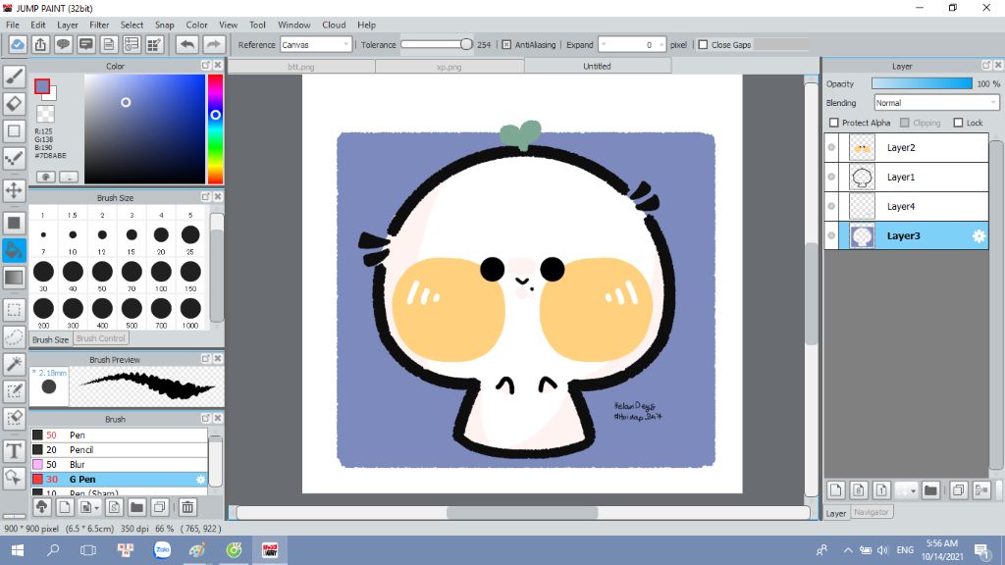The height and width of the screenshot is (565, 1005).
Task: Choose brush size 20 preset
Action: 161,234
